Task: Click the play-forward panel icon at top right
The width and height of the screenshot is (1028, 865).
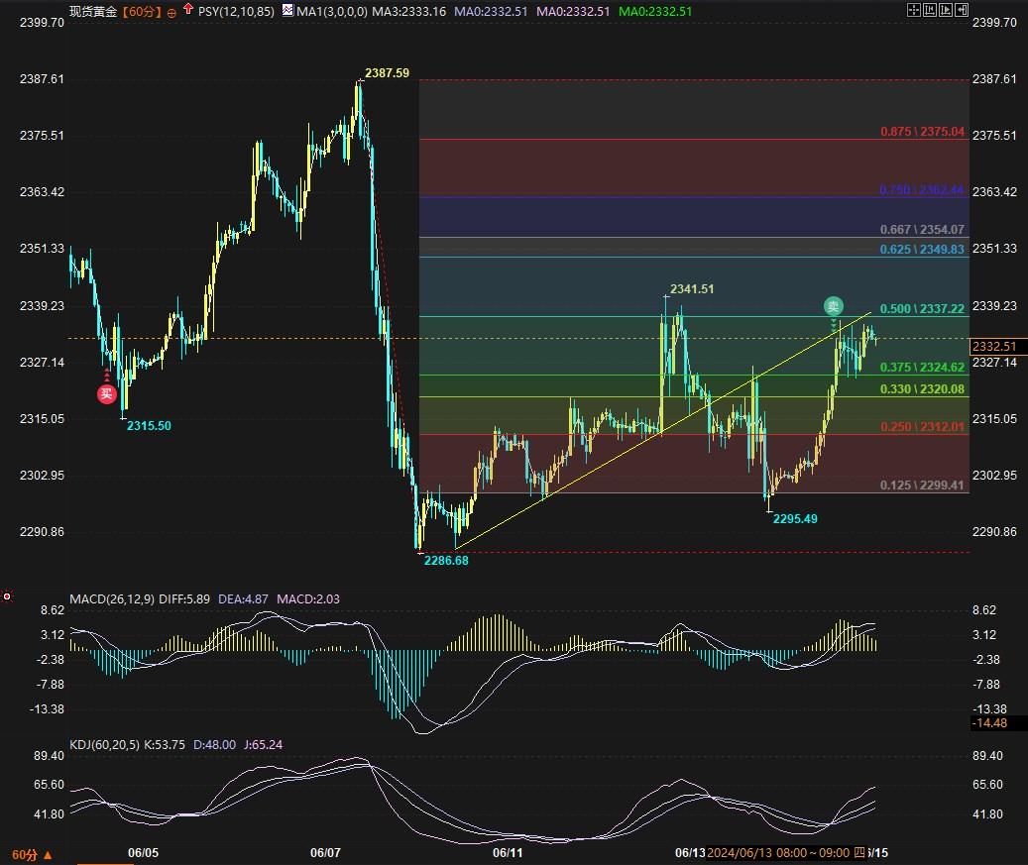Action: [944, 10]
